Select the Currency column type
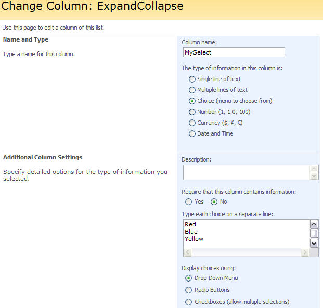 (x=192, y=123)
